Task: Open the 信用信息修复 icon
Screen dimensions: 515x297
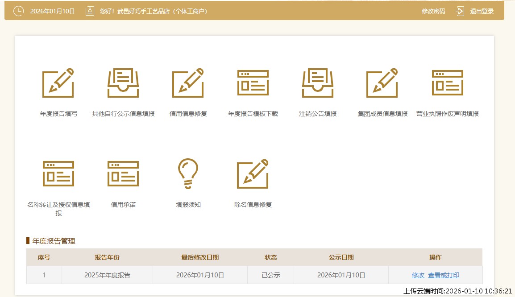Action: [x=188, y=83]
